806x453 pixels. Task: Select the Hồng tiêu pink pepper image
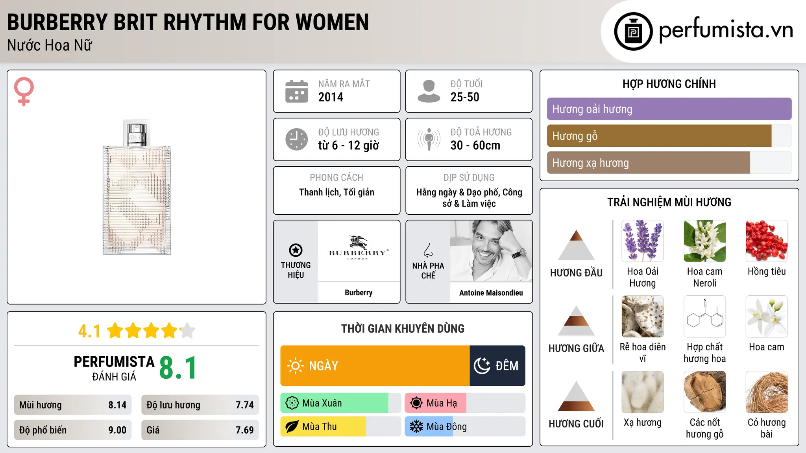767,241
